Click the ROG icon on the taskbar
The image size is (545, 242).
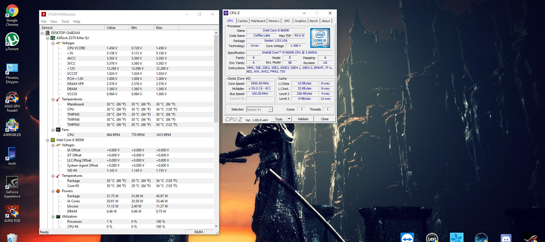click(531, 238)
